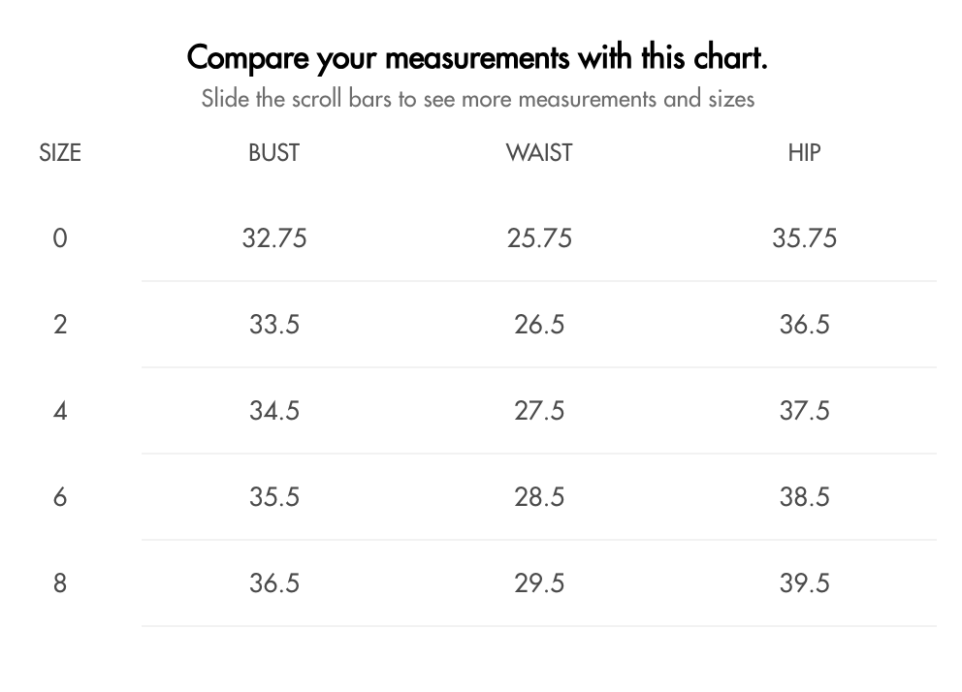Click size 0 row label

click(x=60, y=238)
